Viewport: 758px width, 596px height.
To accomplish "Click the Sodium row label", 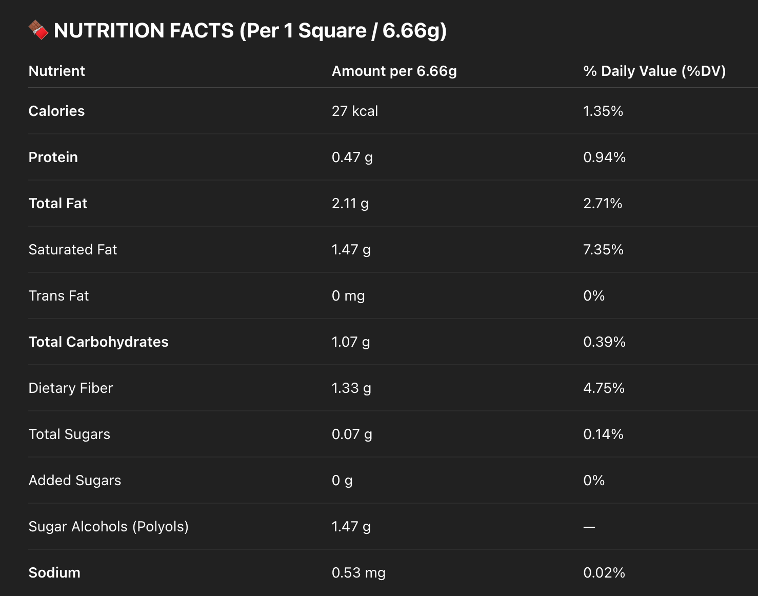I will pos(54,572).
